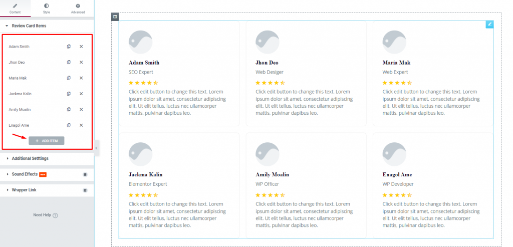Collapse the Review Card Items section
This screenshot has height=247, width=513.
[x=29, y=26]
